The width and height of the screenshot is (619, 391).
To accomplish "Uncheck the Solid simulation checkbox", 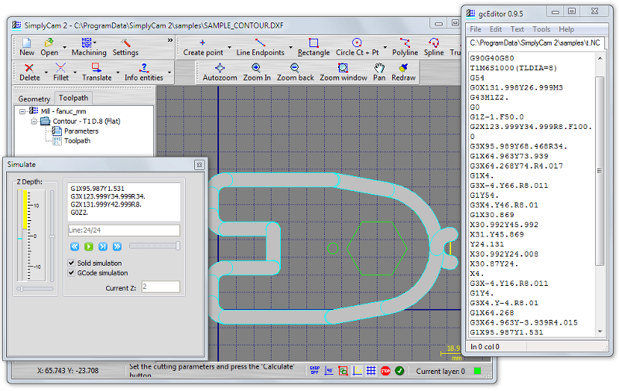I will click(x=72, y=263).
